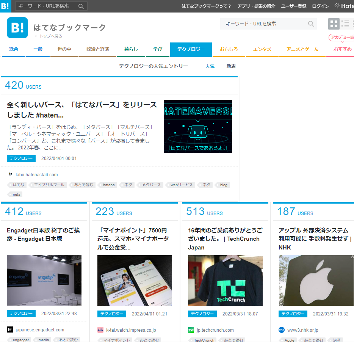The image size is (354, 342).
Task: Open the 513 USERS bookmark count
Action: click(204, 212)
